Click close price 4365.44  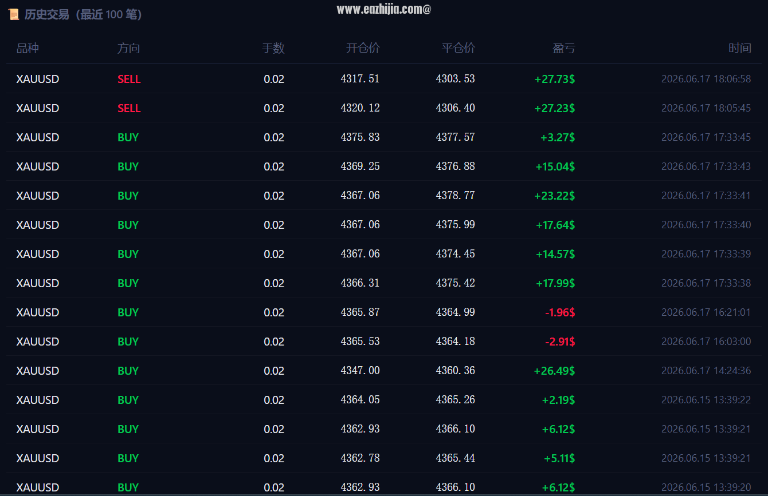click(x=456, y=458)
